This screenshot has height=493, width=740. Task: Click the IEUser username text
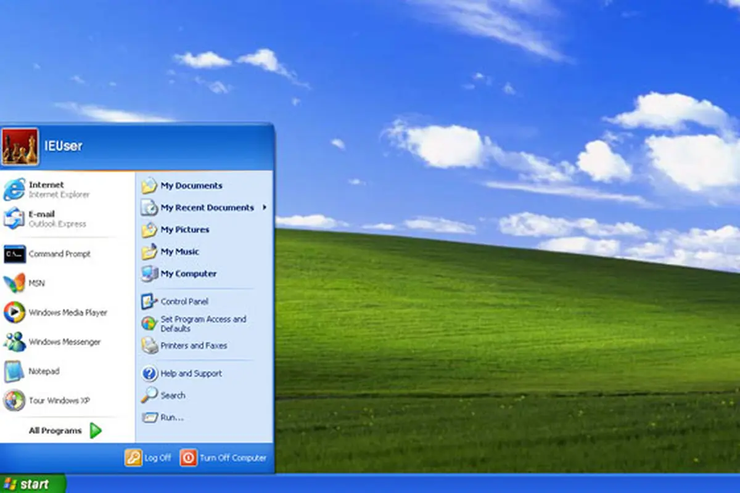point(63,146)
